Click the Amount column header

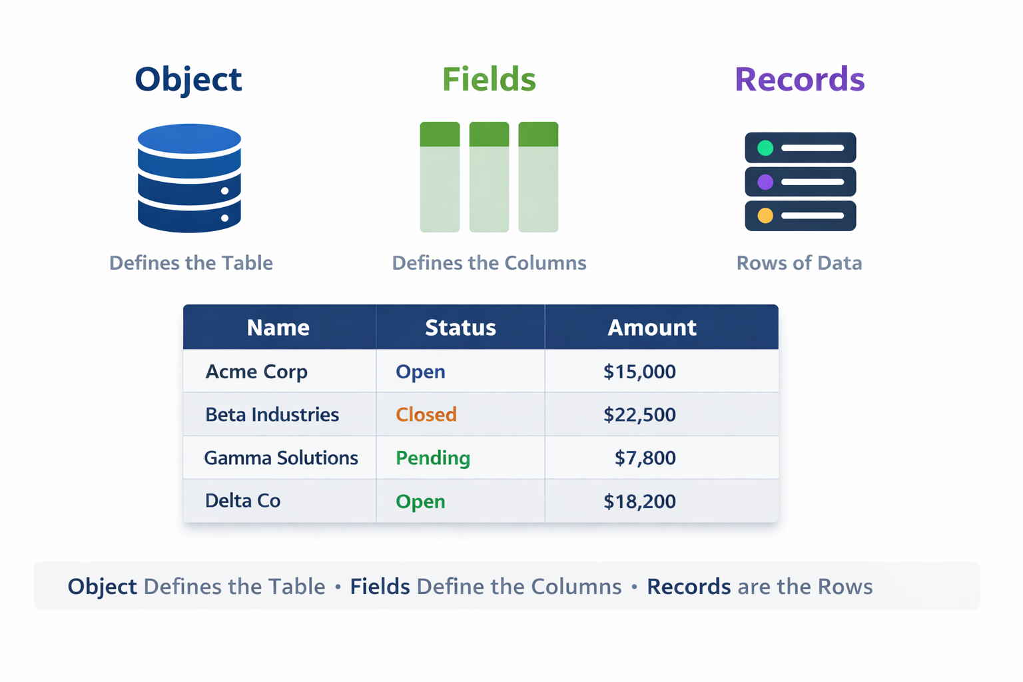coord(652,328)
